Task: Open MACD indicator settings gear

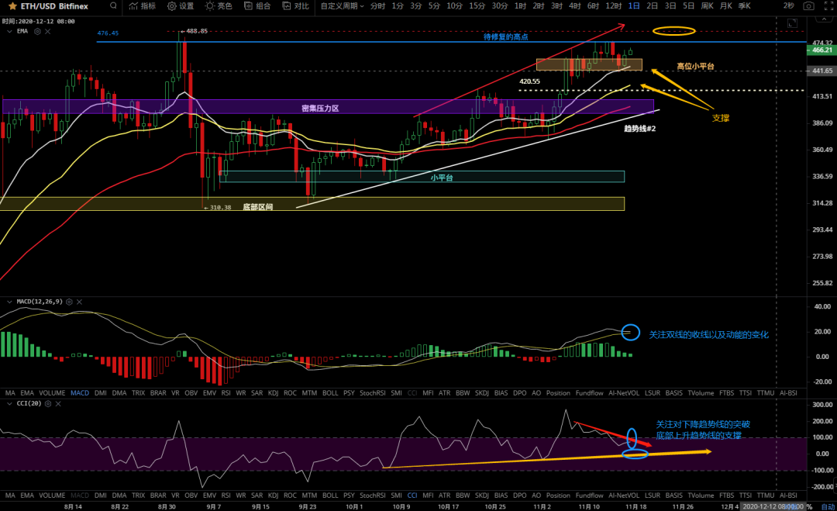Action: (69, 301)
